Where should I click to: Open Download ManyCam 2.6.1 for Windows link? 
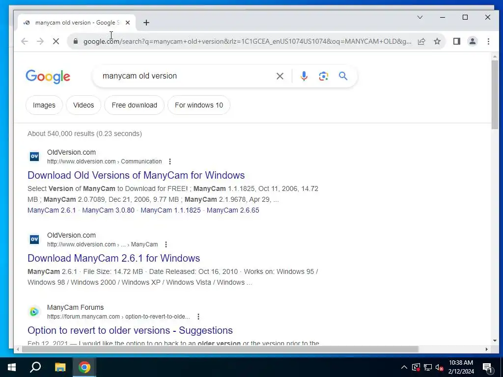point(113,258)
